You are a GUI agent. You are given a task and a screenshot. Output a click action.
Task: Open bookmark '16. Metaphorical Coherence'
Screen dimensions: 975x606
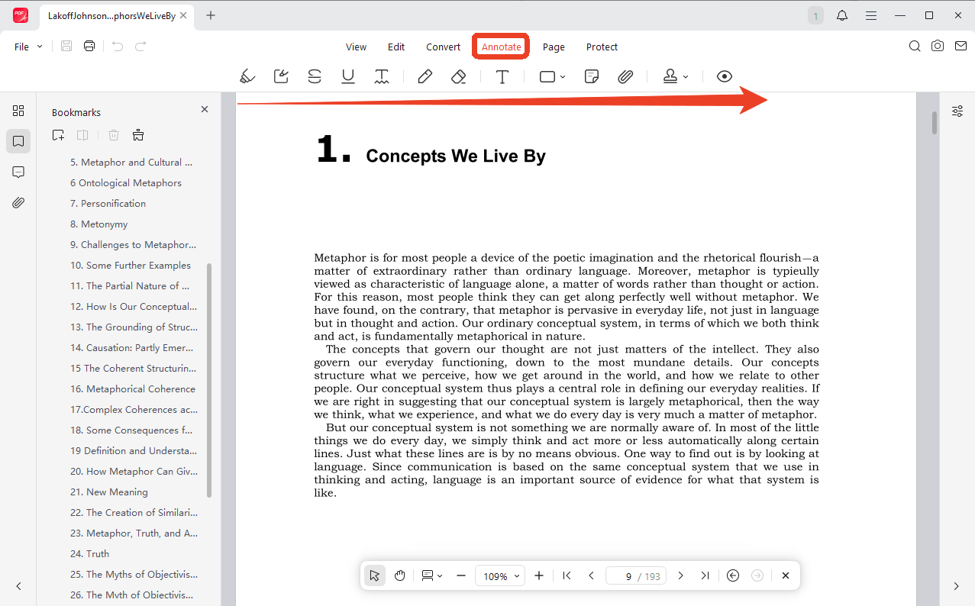[x=133, y=389]
